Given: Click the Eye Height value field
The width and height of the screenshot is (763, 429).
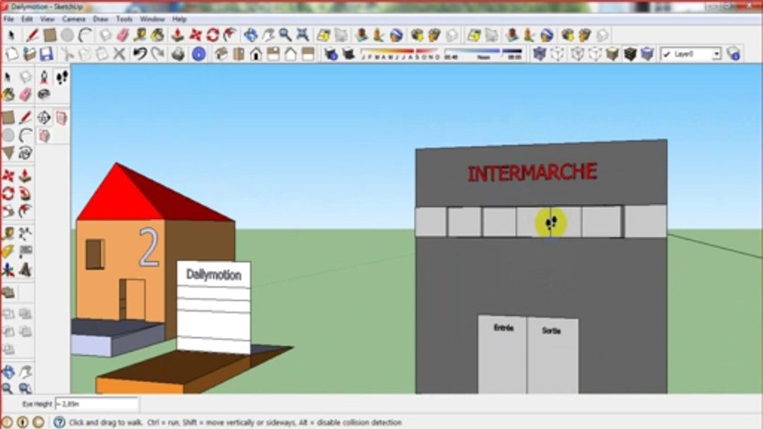Looking at the screenshot, I should tap(96, 404).
